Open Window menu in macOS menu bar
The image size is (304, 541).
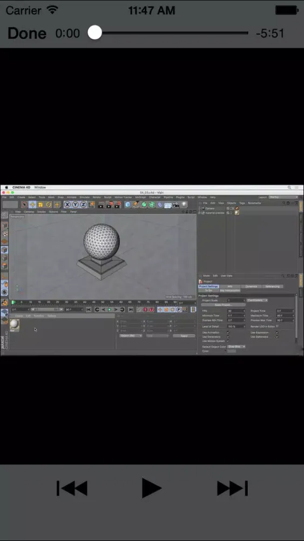40,187
